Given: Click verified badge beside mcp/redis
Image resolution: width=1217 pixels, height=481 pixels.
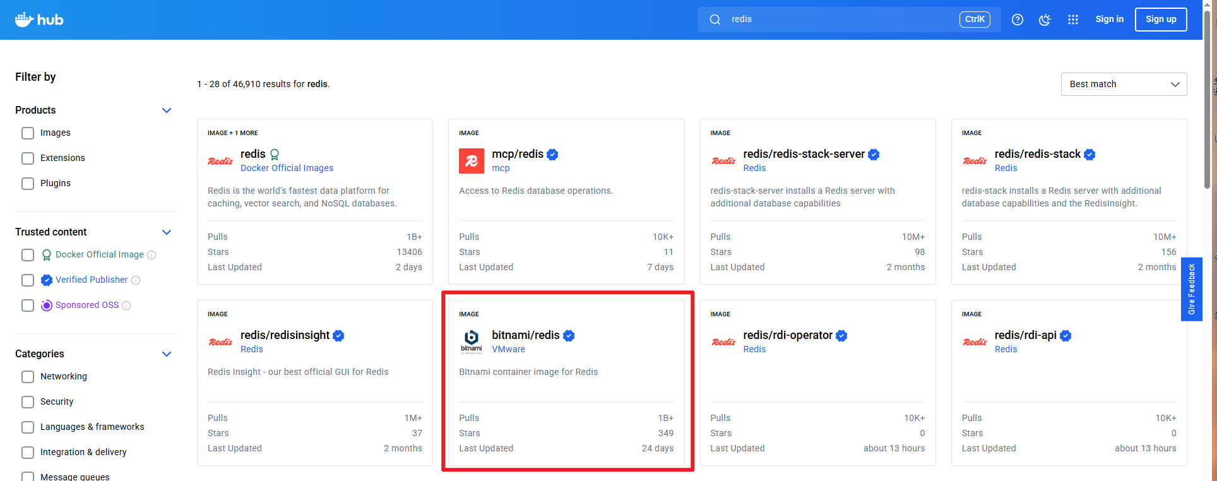Looking at the screenshot, I should pyautogui.click(x=552, y=154).
